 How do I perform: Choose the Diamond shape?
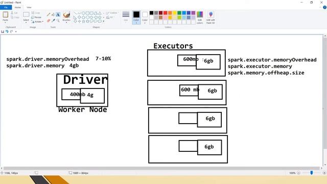tap(79, 17)
